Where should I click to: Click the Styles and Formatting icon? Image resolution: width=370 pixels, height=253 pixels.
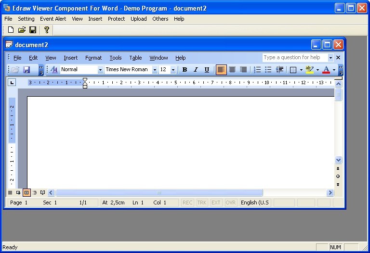coord(54,70)
